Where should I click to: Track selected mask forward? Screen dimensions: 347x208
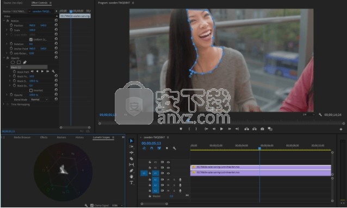click(42, 71)
